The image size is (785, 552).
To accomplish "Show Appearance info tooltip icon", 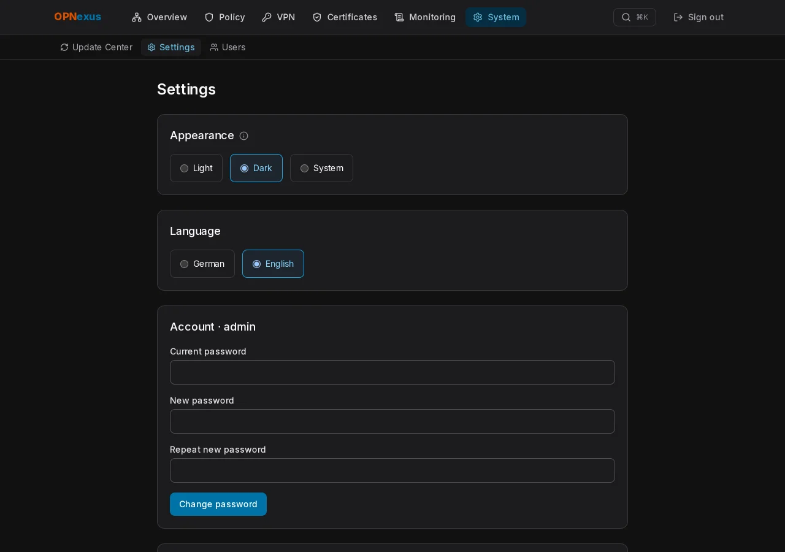I will [x=244, y=136].
